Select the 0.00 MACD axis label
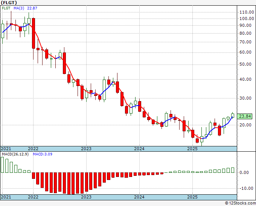Image resolution: width=256 pixels, height=206 pixels. click(244, 172)
